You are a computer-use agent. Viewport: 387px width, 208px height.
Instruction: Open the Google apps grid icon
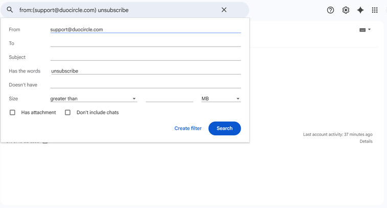(x=375, y=10)
